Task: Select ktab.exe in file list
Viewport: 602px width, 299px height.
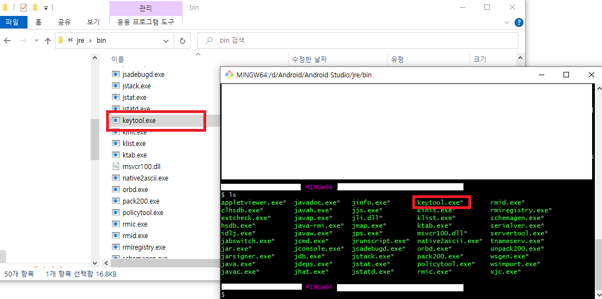Action: 135,155
